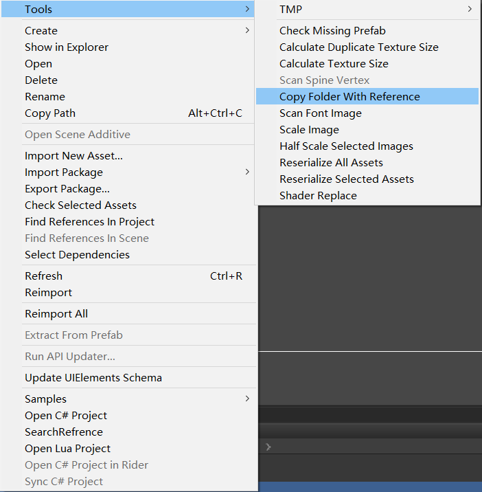Expand the TMP submenu arrow
The height and width of the screenshot is (492, 482).
coord(470,9)
